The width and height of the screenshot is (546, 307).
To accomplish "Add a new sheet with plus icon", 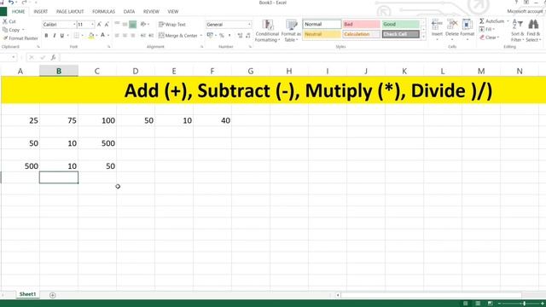I will [53, 295].
